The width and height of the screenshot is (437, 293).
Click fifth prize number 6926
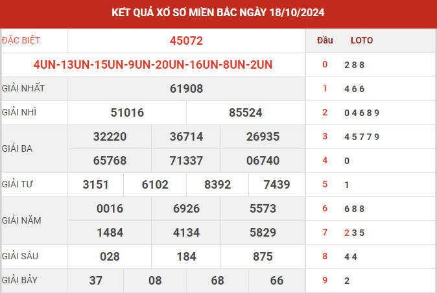coord(187,208)
